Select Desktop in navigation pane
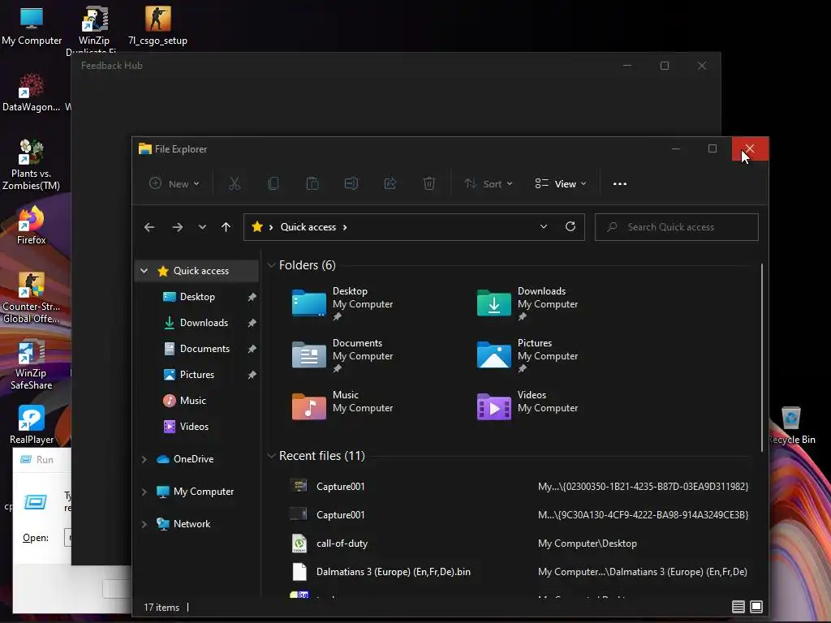 pos(197,297)
